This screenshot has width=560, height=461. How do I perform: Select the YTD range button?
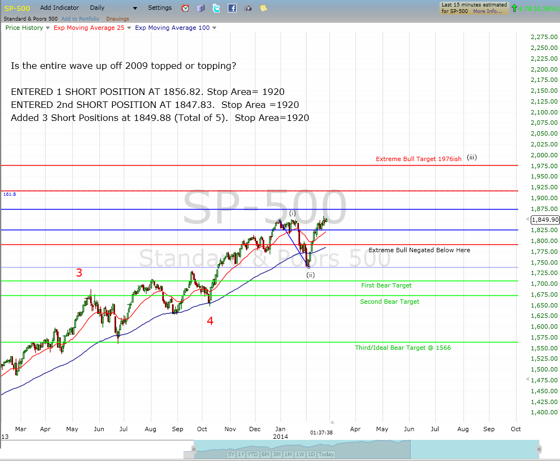coord(252,454)
